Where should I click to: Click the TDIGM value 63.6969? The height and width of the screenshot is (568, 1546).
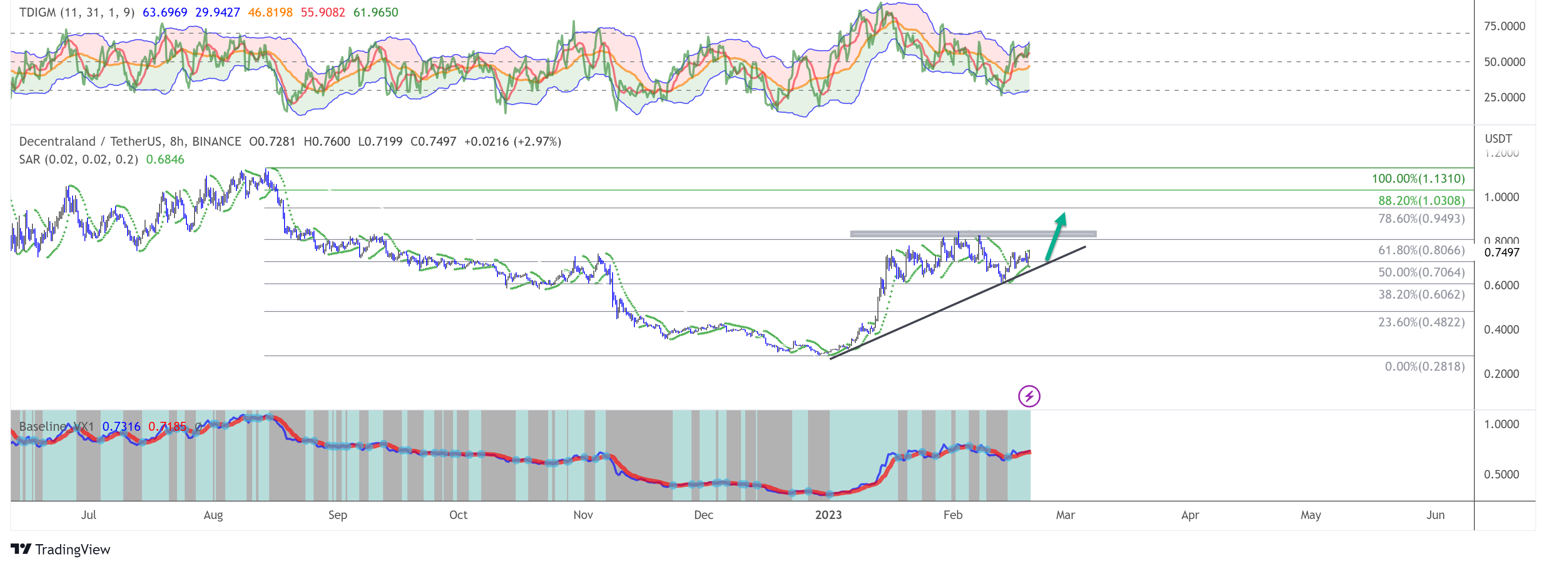(164, 13)
